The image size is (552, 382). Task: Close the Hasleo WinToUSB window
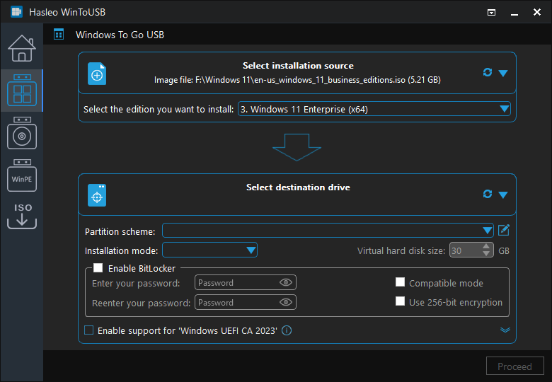pos(537,12)
